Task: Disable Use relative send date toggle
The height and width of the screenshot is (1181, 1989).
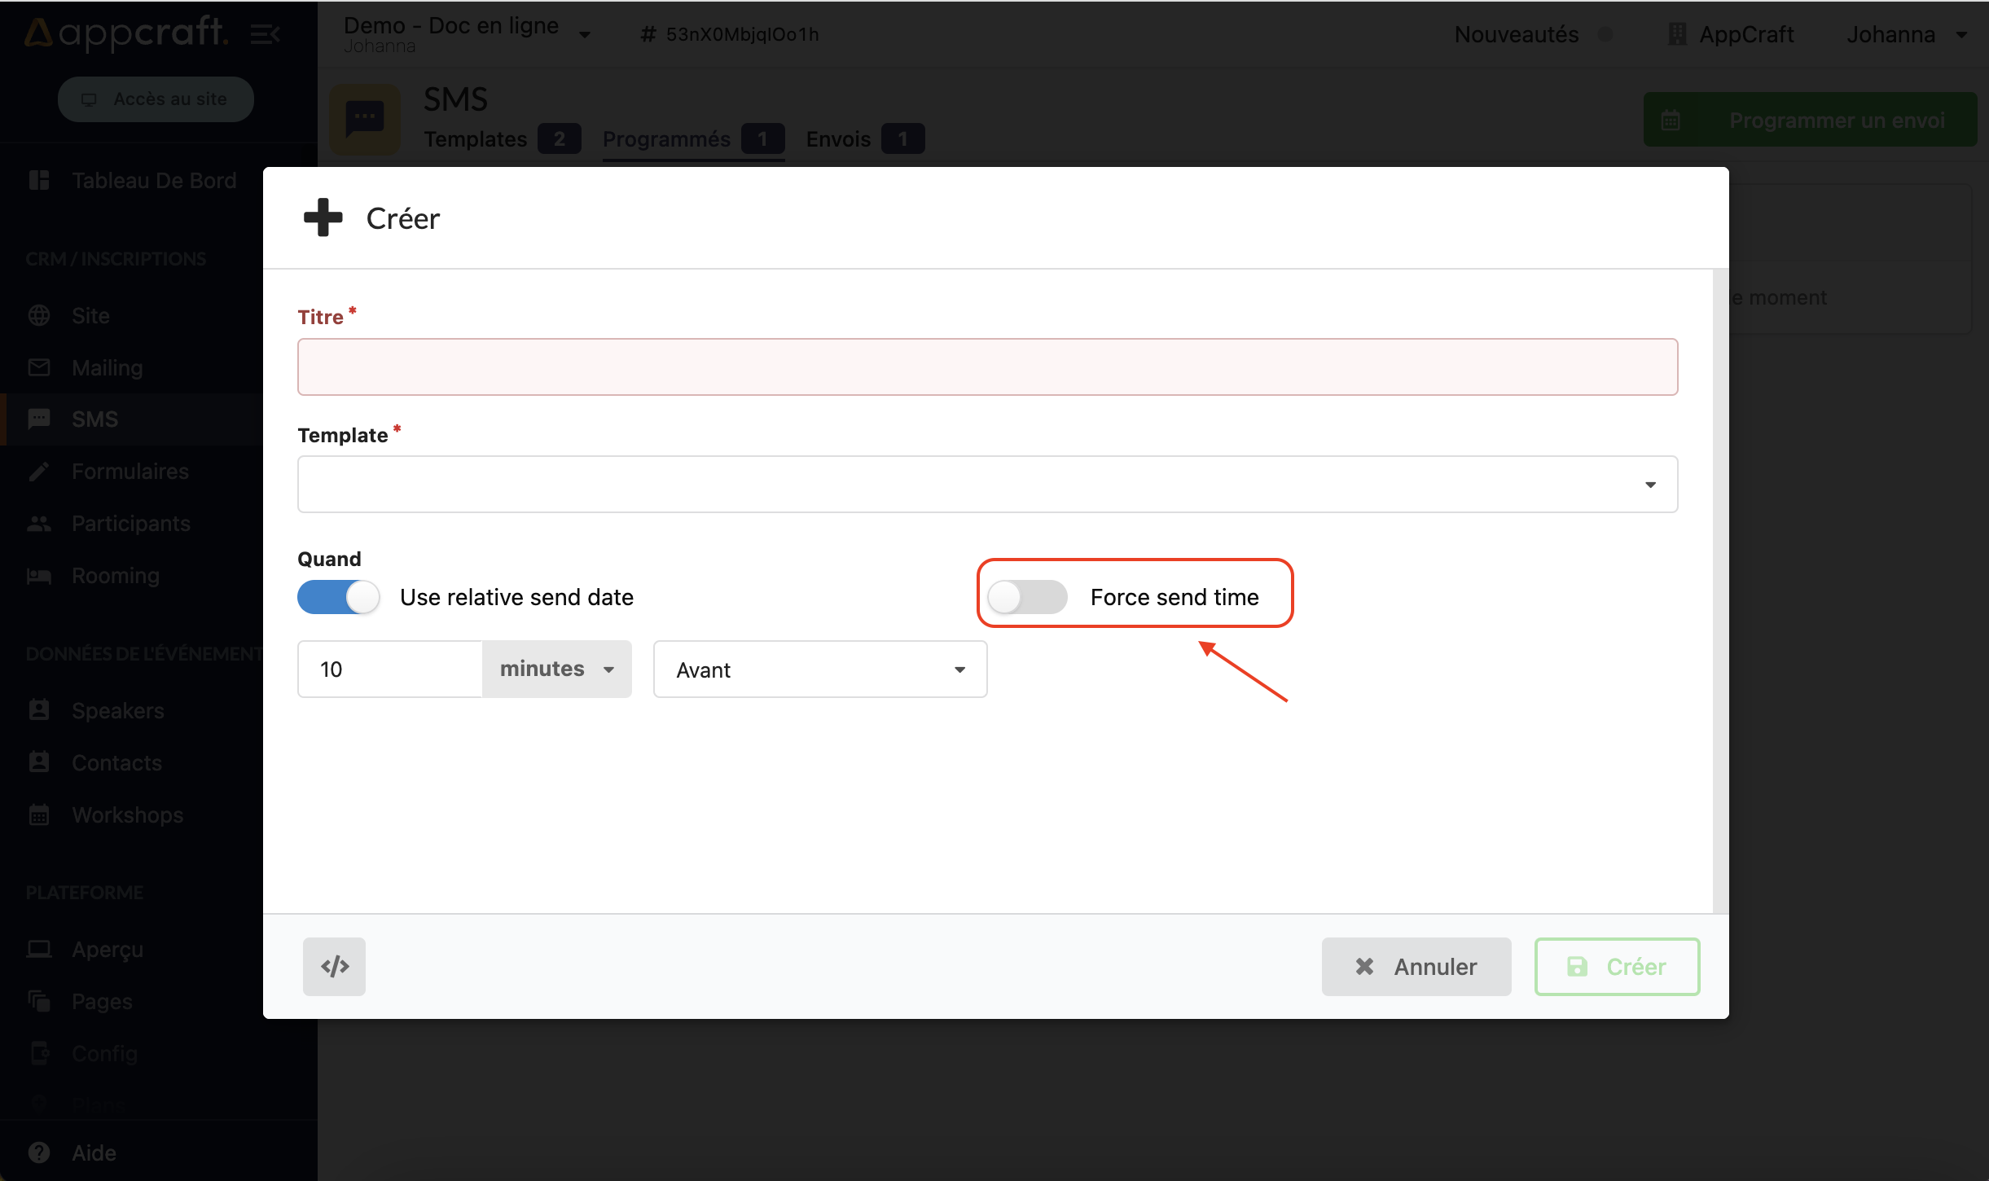Action: point(338,597)
